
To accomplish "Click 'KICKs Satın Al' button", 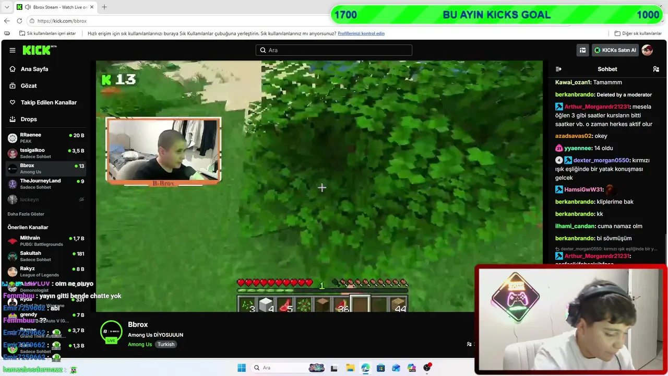I will click(x=615, y=50).
